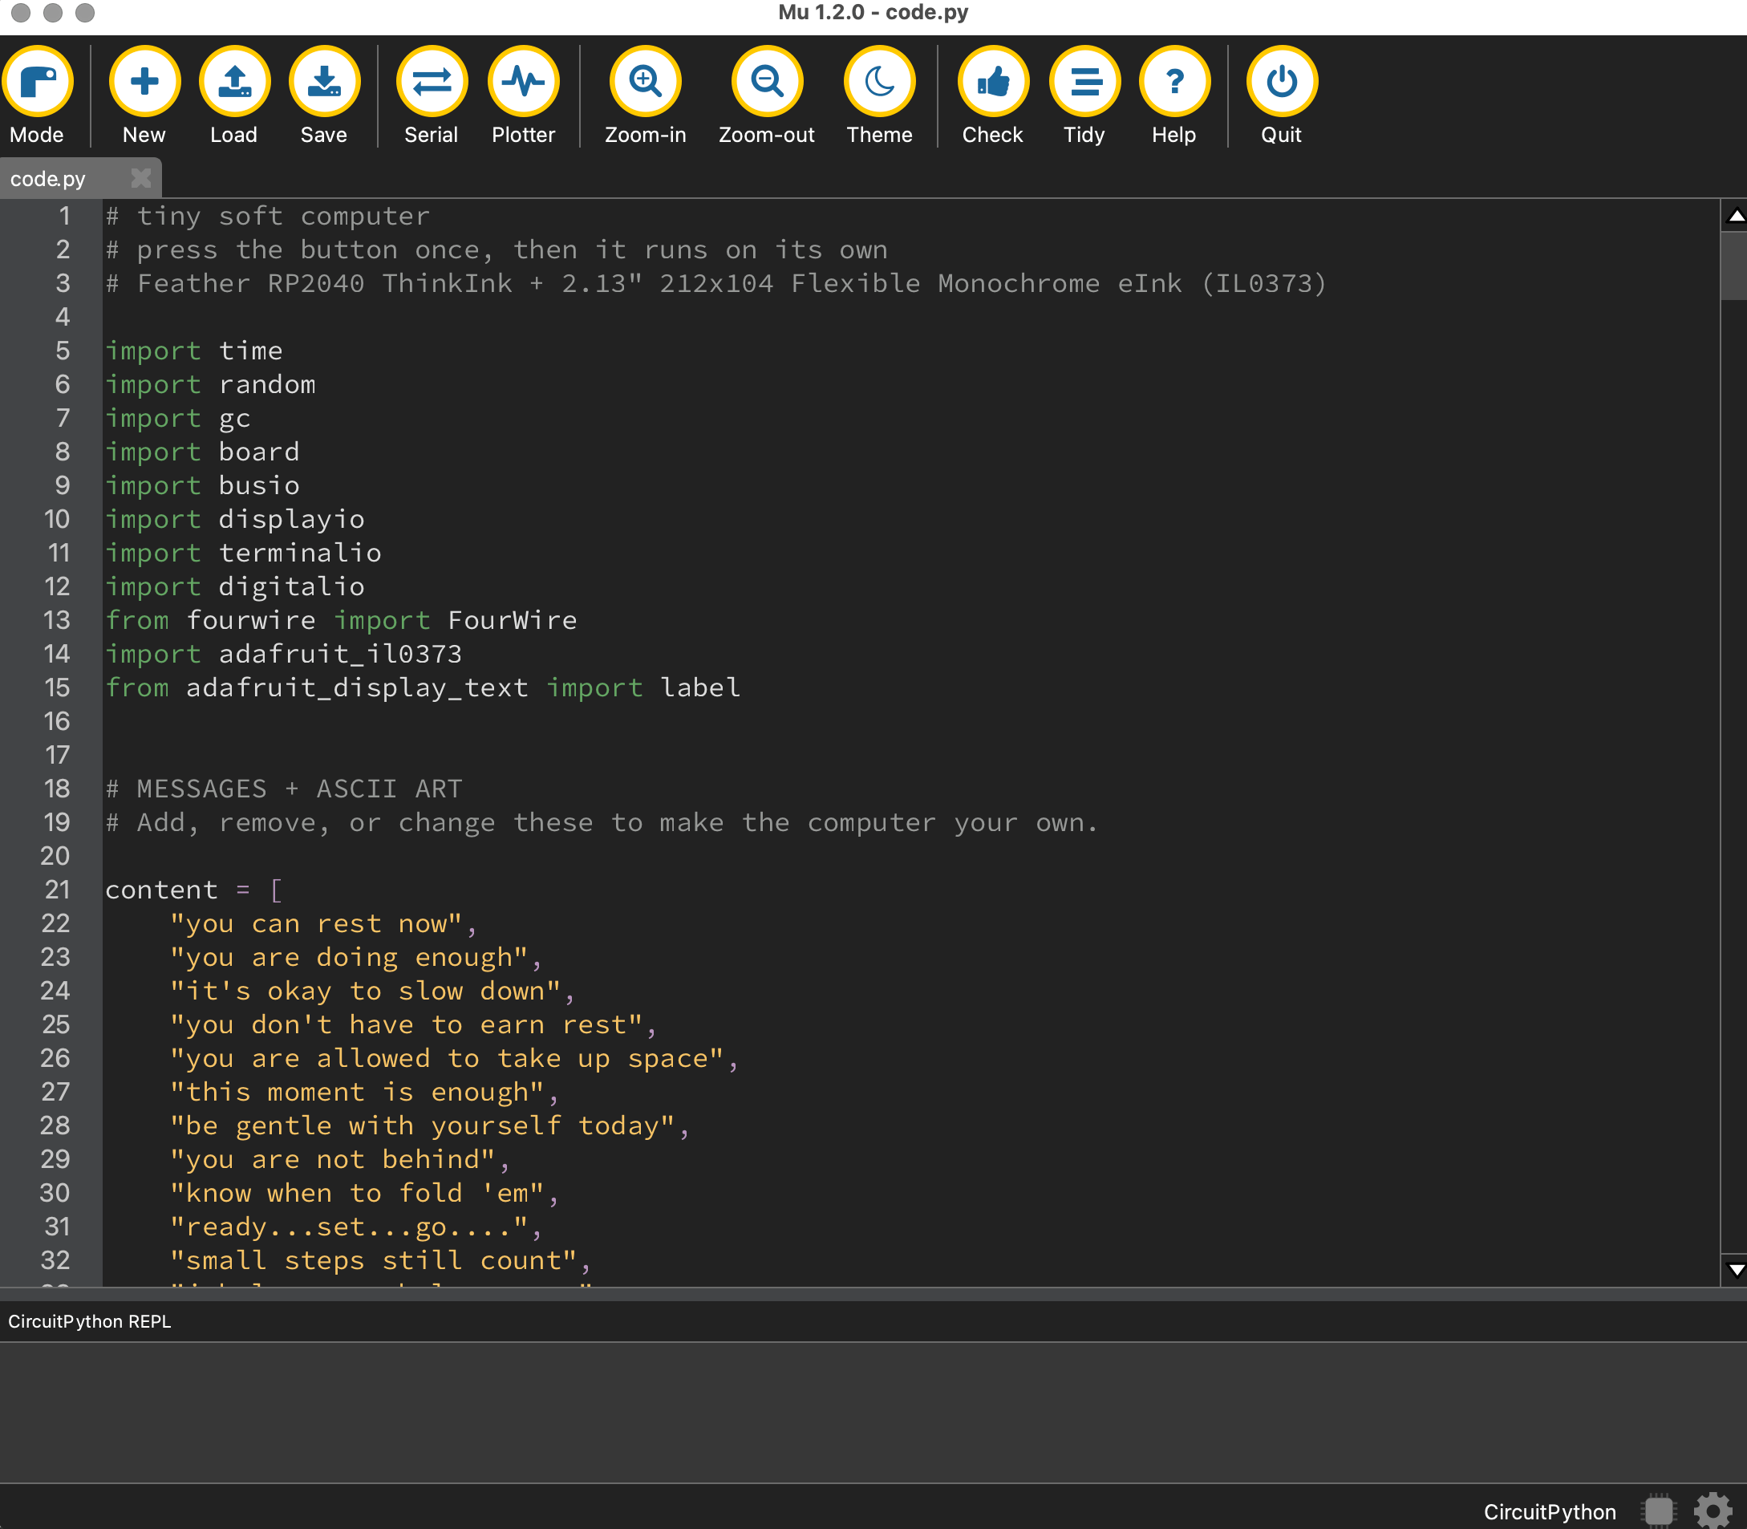The height and width of the screenshot is (1529, 1747).
Task: Click inside the CircuitPython REPL input area
Action: (x=873, y=1411)
